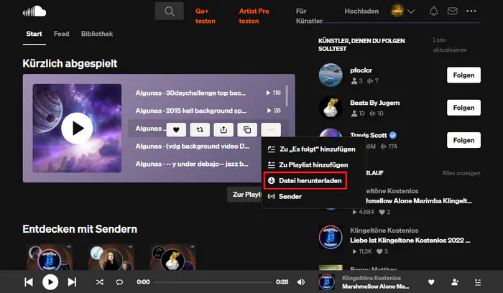Play the galaxy playlist artwork

[77, 129]
